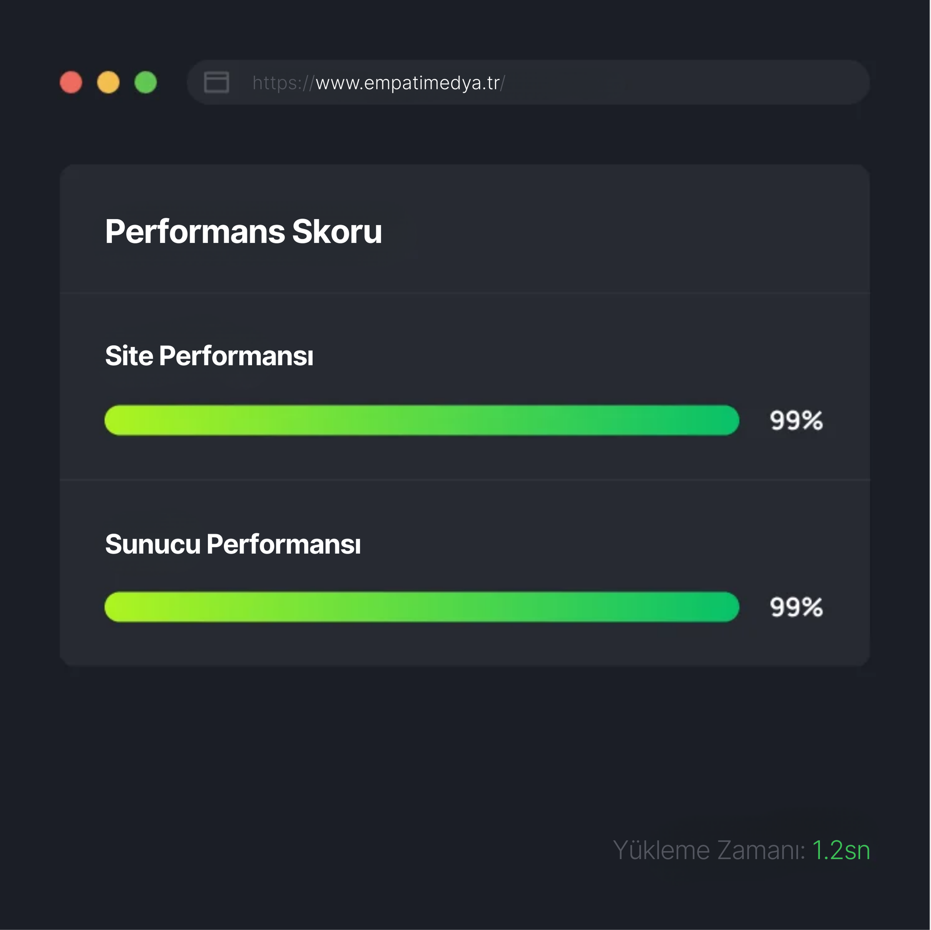This screenshot has height=930, width=931.
Task: Click the gray https:// protocol prefix
Action: [x=283, y=83]
